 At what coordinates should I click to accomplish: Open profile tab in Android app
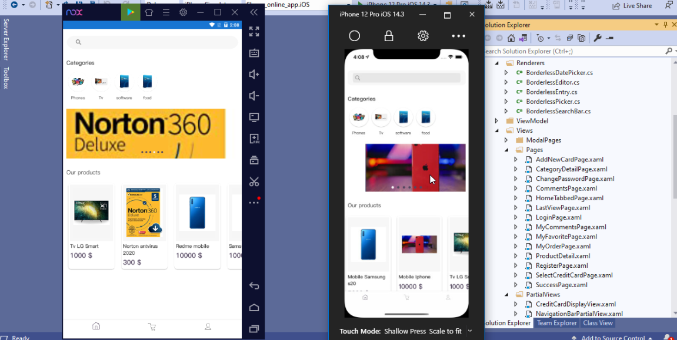[208, 326]
